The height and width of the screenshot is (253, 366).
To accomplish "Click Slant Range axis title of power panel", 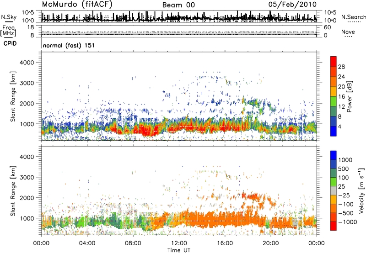I will click(x=13, y=96).
